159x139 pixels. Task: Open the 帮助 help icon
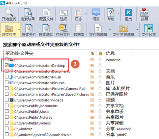click(111, 14)
